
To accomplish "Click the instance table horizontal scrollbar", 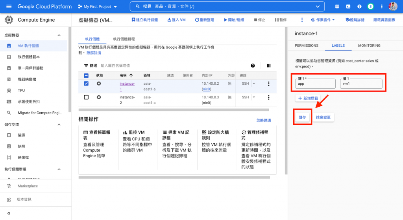I will (174, 110).
